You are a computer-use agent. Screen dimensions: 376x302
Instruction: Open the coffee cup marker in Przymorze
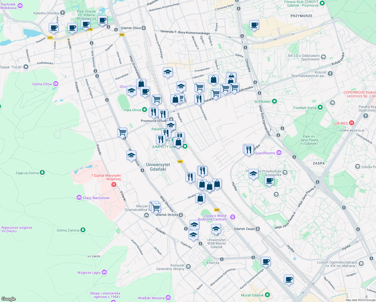(254, 25)
